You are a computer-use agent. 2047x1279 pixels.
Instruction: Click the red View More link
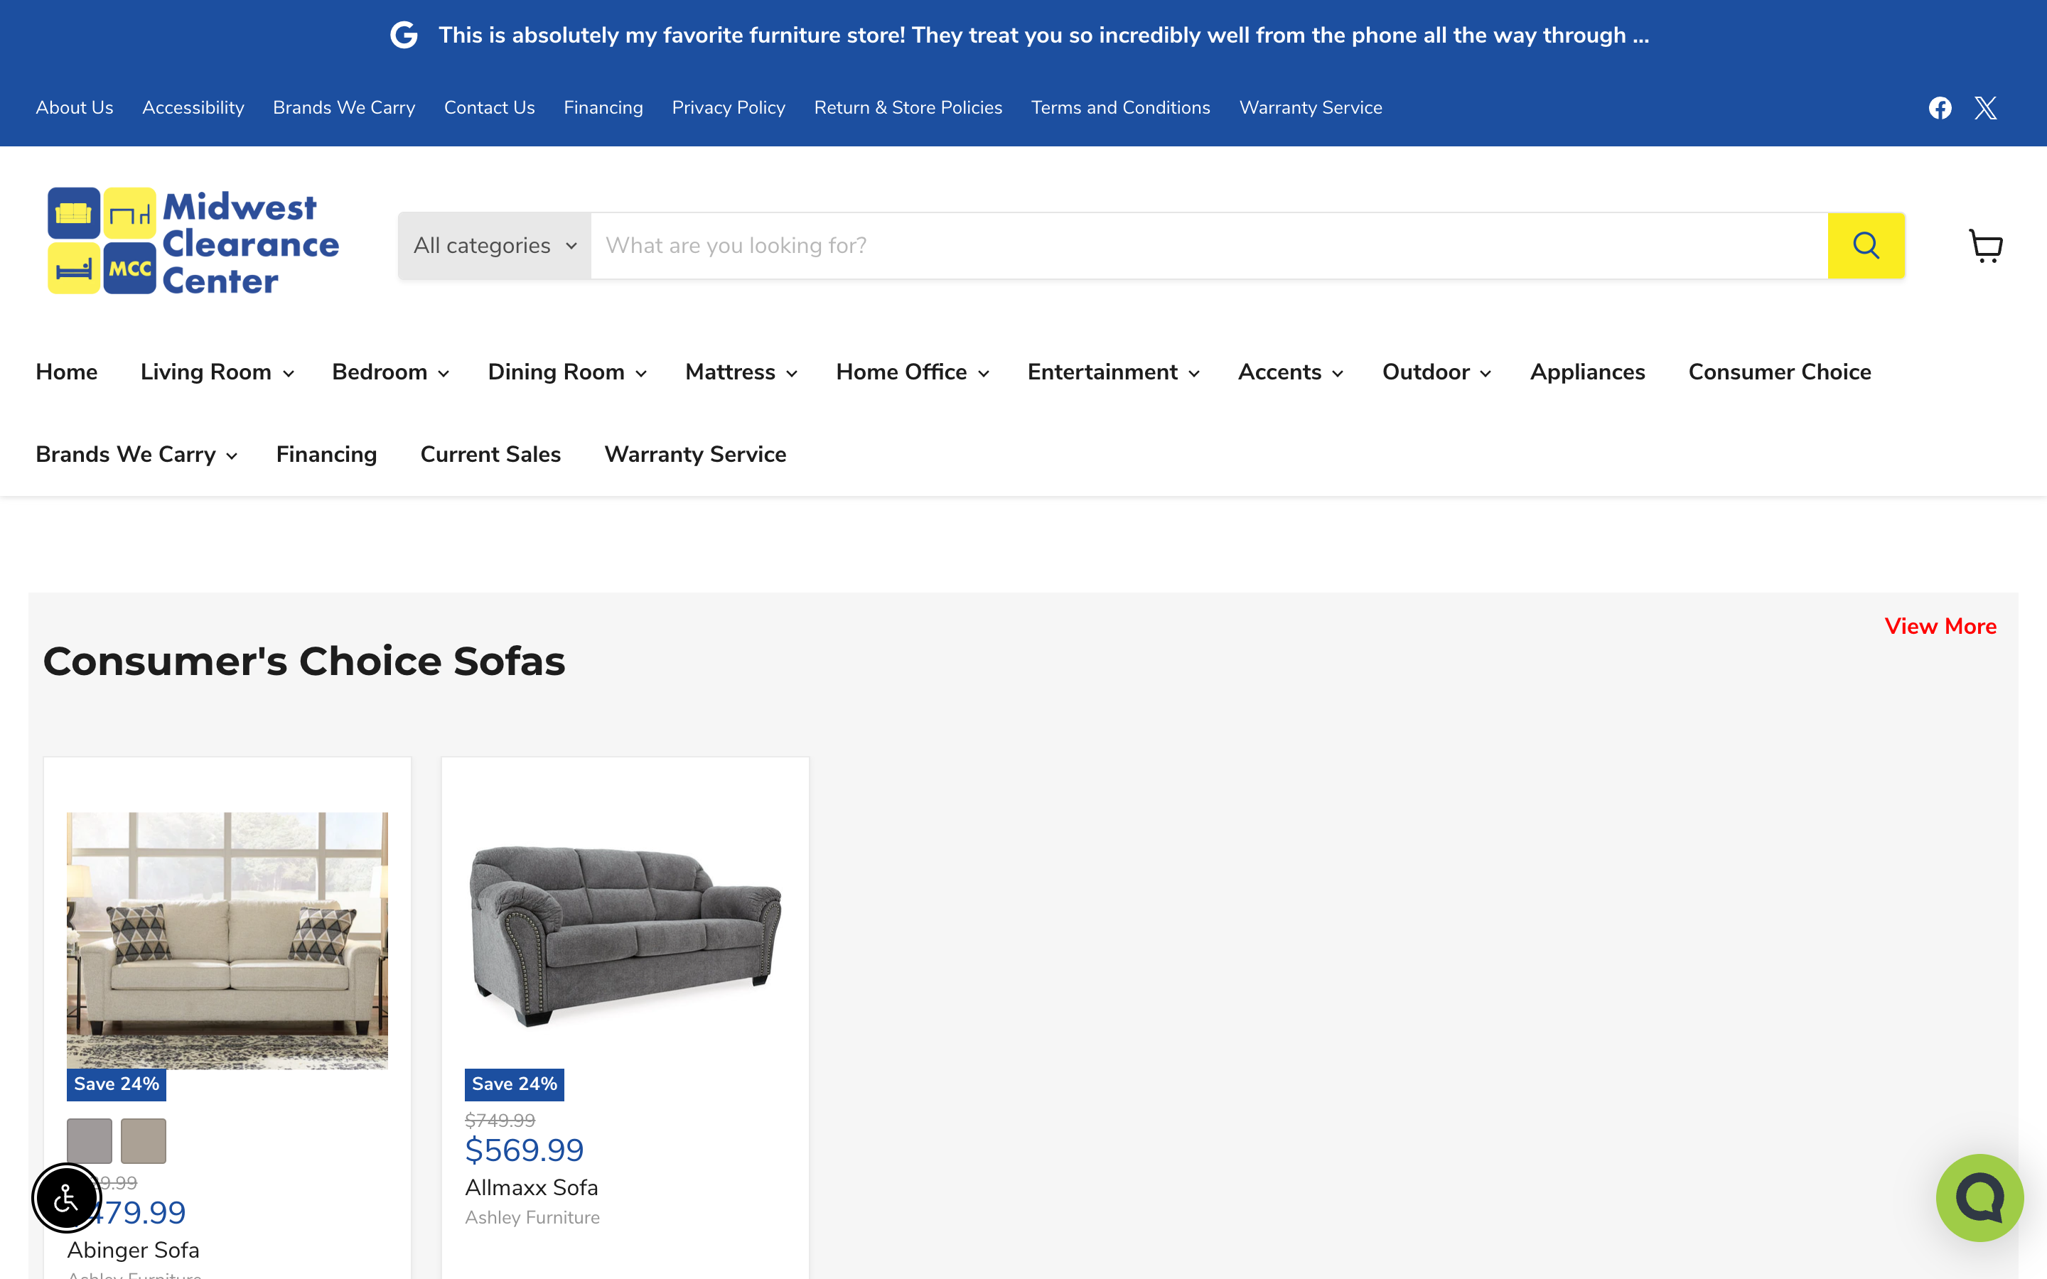coord(1940,626)
